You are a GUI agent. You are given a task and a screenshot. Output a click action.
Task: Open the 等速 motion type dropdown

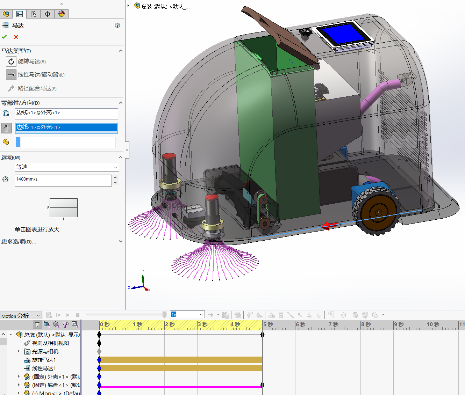tap(67, 167)
